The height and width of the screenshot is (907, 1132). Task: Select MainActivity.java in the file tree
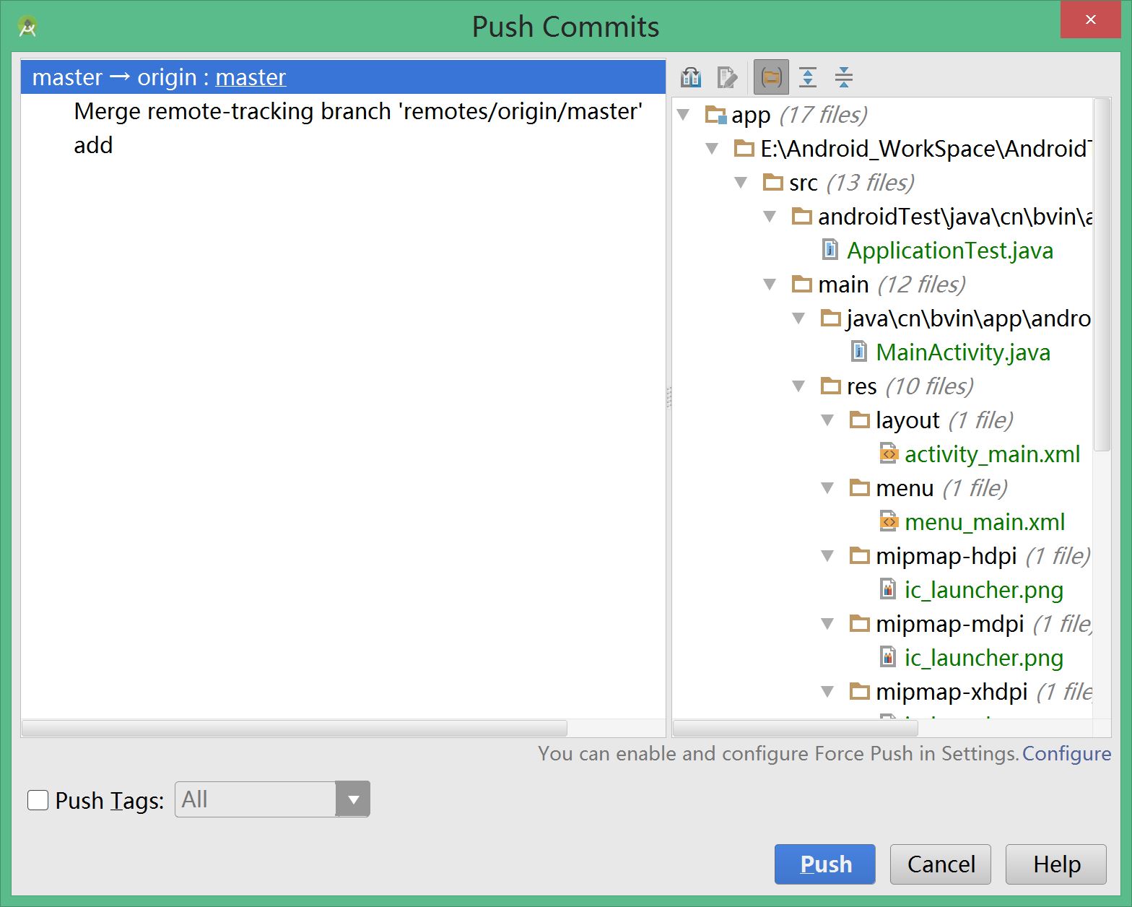962,352
